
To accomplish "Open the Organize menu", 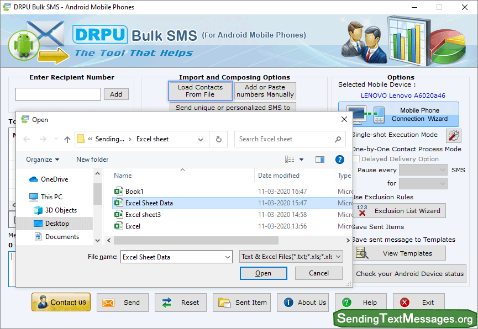I will coord(43,160).
